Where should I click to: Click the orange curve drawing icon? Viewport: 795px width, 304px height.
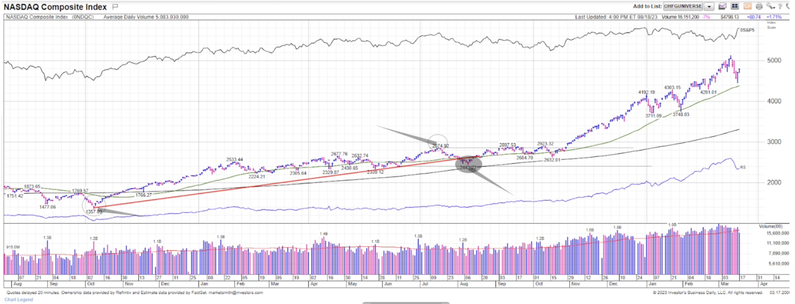[747, 6]
